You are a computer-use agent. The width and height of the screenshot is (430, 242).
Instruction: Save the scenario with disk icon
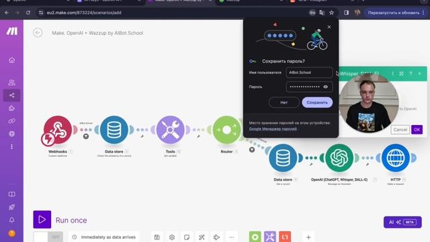pyautogui.click(x=157, y=237)
